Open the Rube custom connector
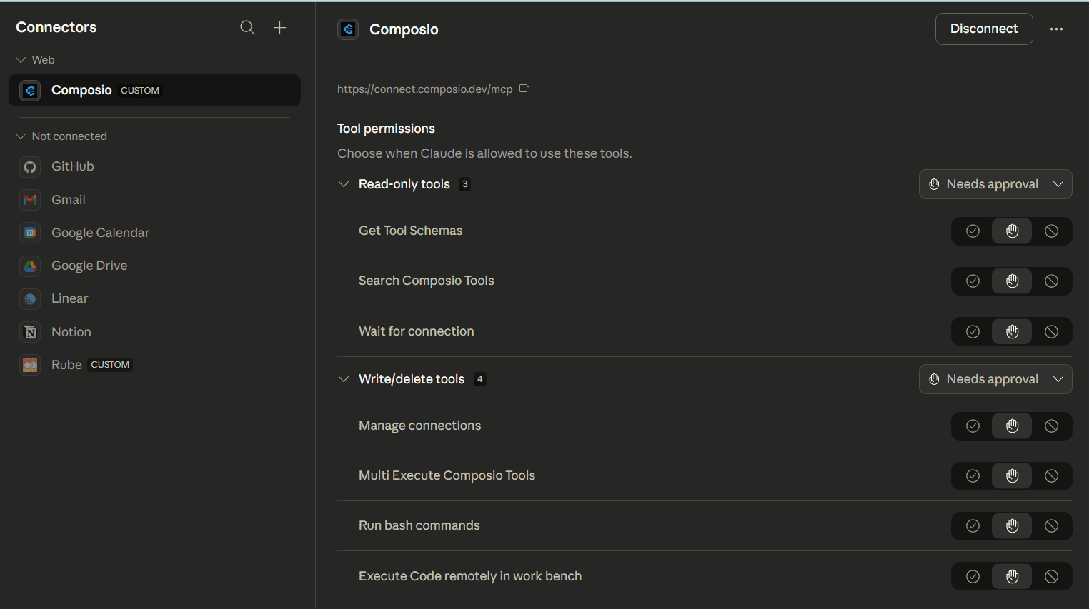 tap(67, 365)
